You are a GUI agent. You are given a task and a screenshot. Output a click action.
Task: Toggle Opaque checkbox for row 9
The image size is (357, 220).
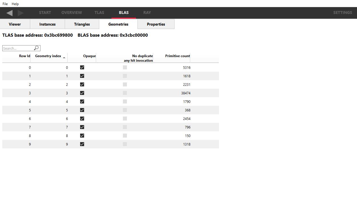pyautogui.click(x=82, y=144)
